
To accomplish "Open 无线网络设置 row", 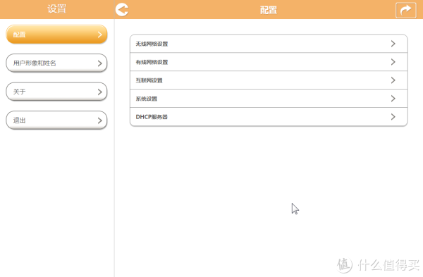I will coord(269,44).
